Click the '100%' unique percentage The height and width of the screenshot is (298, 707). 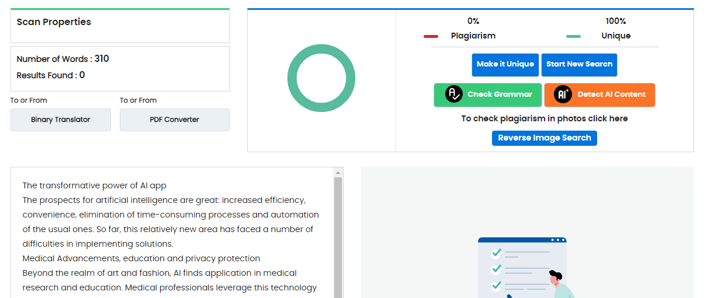coord(616,21)
